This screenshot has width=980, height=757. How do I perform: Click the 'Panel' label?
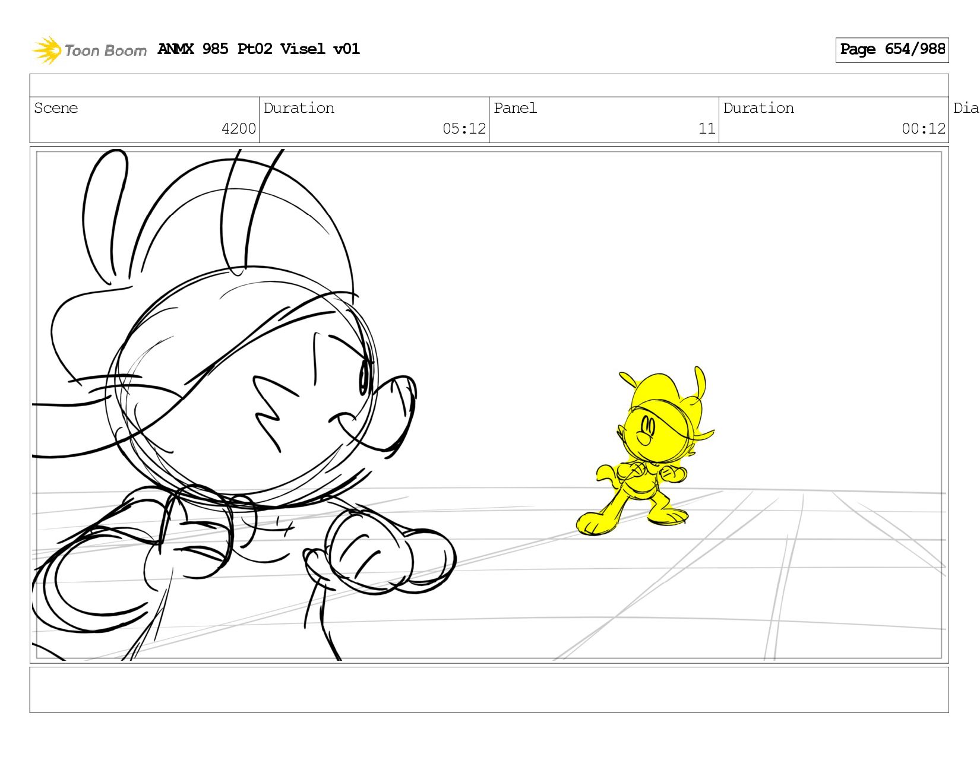point(515,108)
